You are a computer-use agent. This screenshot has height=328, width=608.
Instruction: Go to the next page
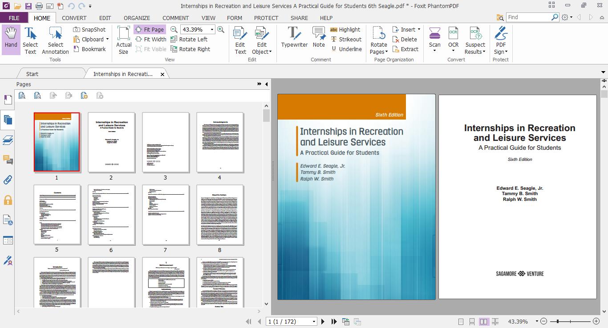point(323,321)
